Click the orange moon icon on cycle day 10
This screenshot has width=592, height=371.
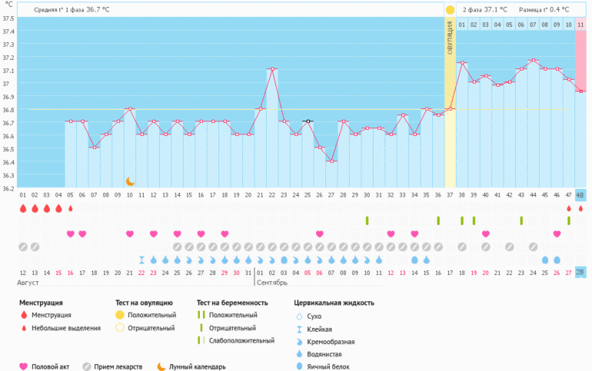[x=130, y=182]
